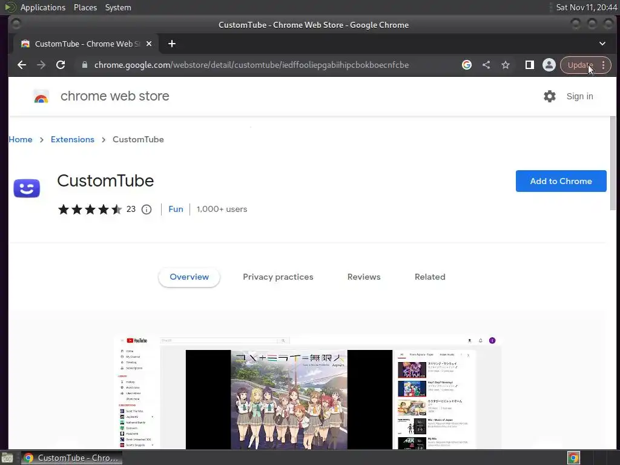Click Chrome icon in bottom-right panel
The width and height of the screenshot is (620, 465).
[x=573, y=458]
